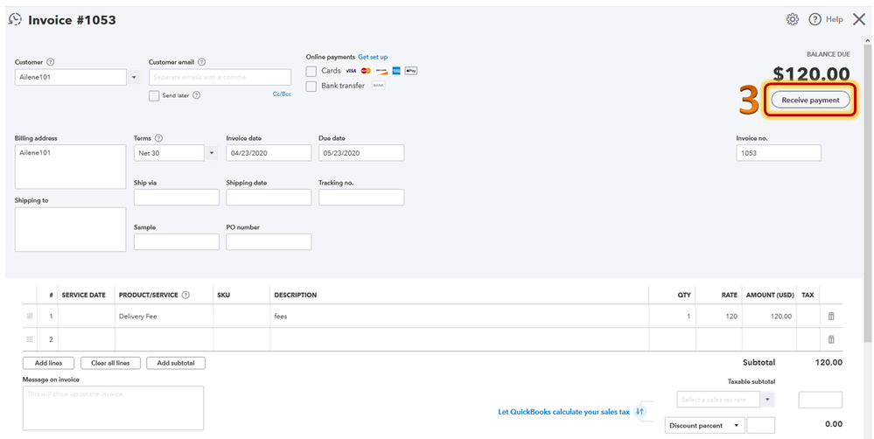
Task: Grab the row 2 drag handle icon
Action: point(30,339)
